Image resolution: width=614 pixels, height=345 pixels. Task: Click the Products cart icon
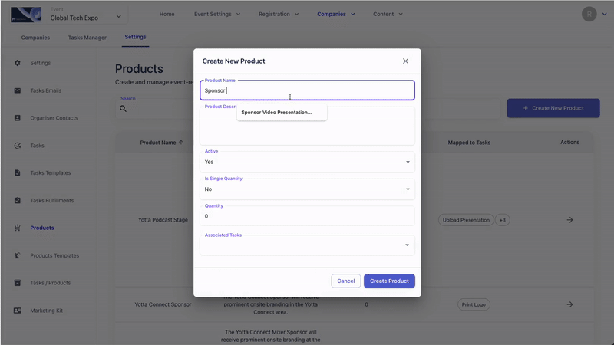(x=18, y=228)
